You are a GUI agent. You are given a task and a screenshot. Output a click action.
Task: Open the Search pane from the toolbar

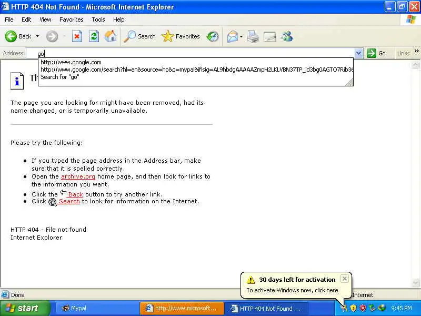pyautogui.click(x=139, y=36)
